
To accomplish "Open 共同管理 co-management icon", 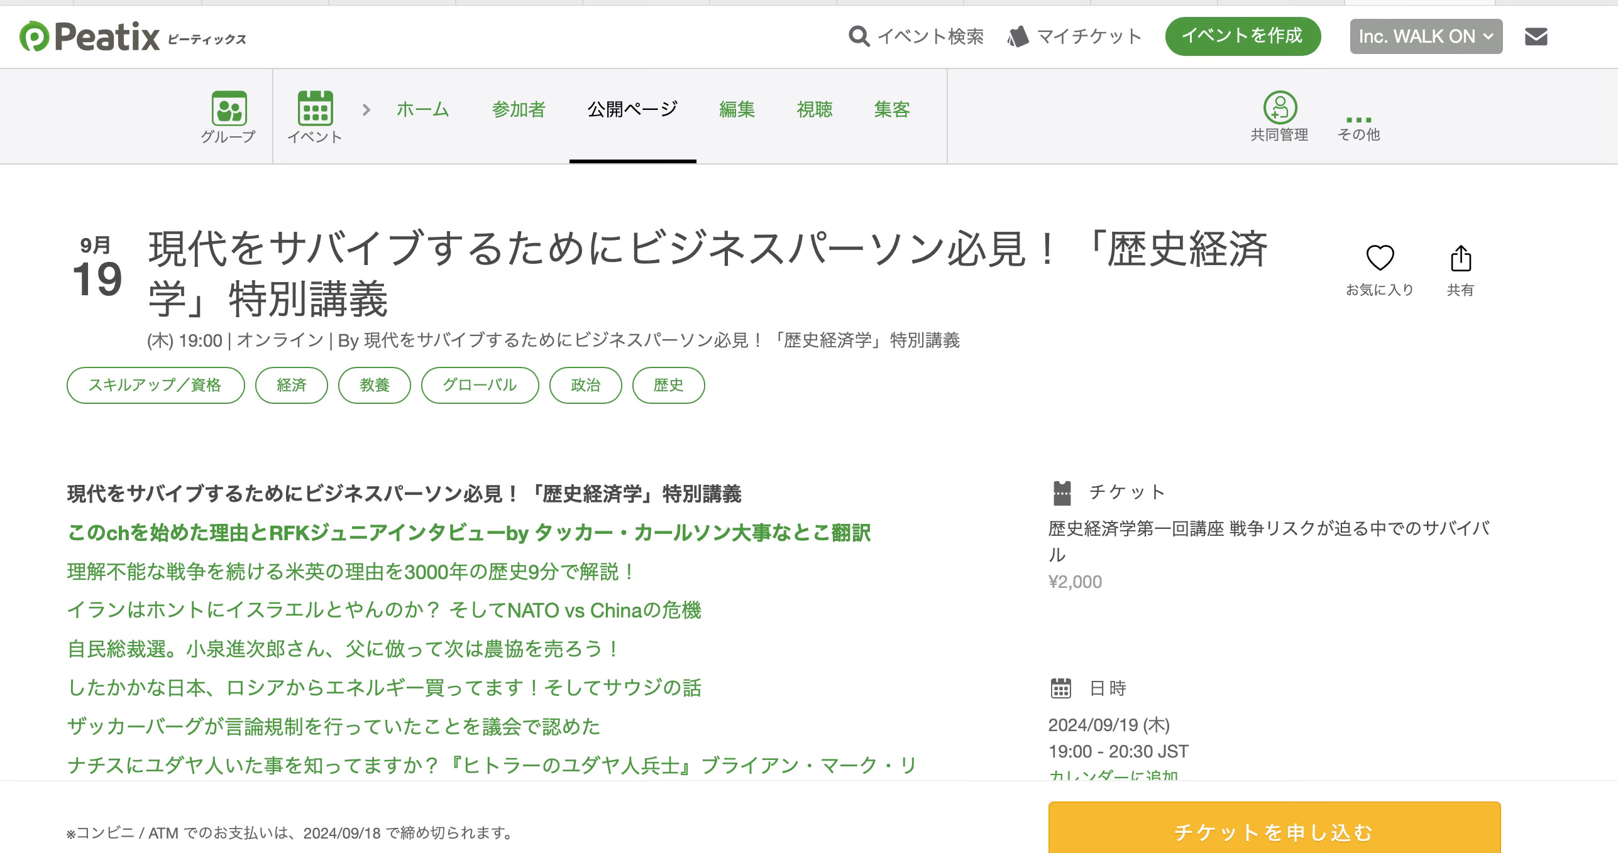I will tap(1280, 107).
